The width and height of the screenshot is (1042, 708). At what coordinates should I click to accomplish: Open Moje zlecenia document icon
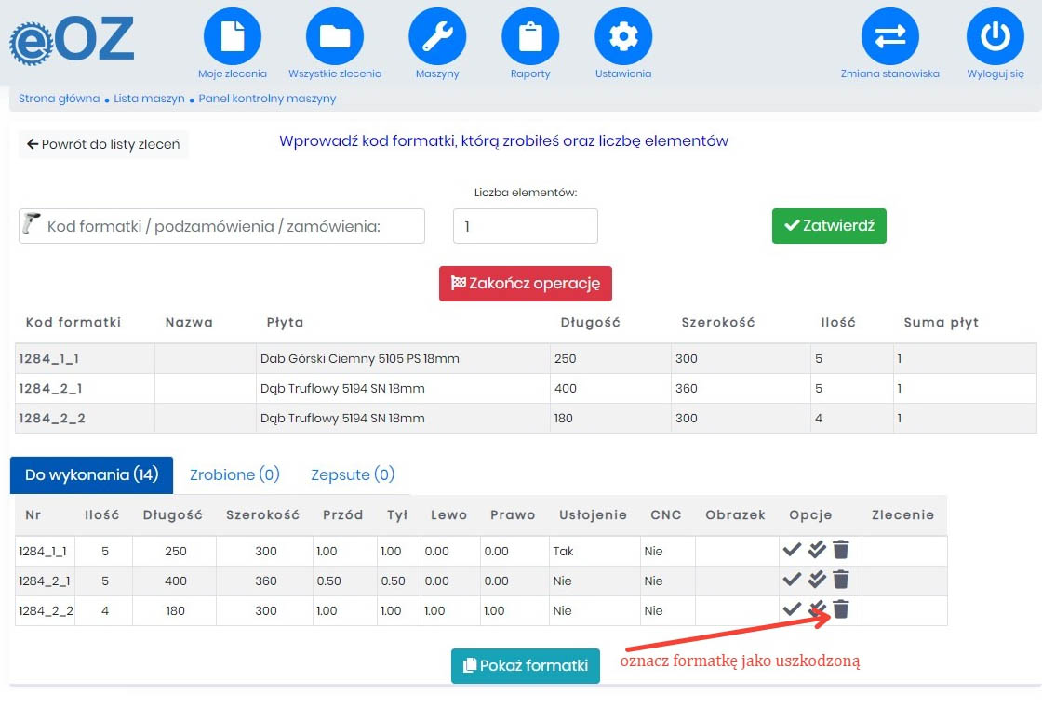(232, 37)
